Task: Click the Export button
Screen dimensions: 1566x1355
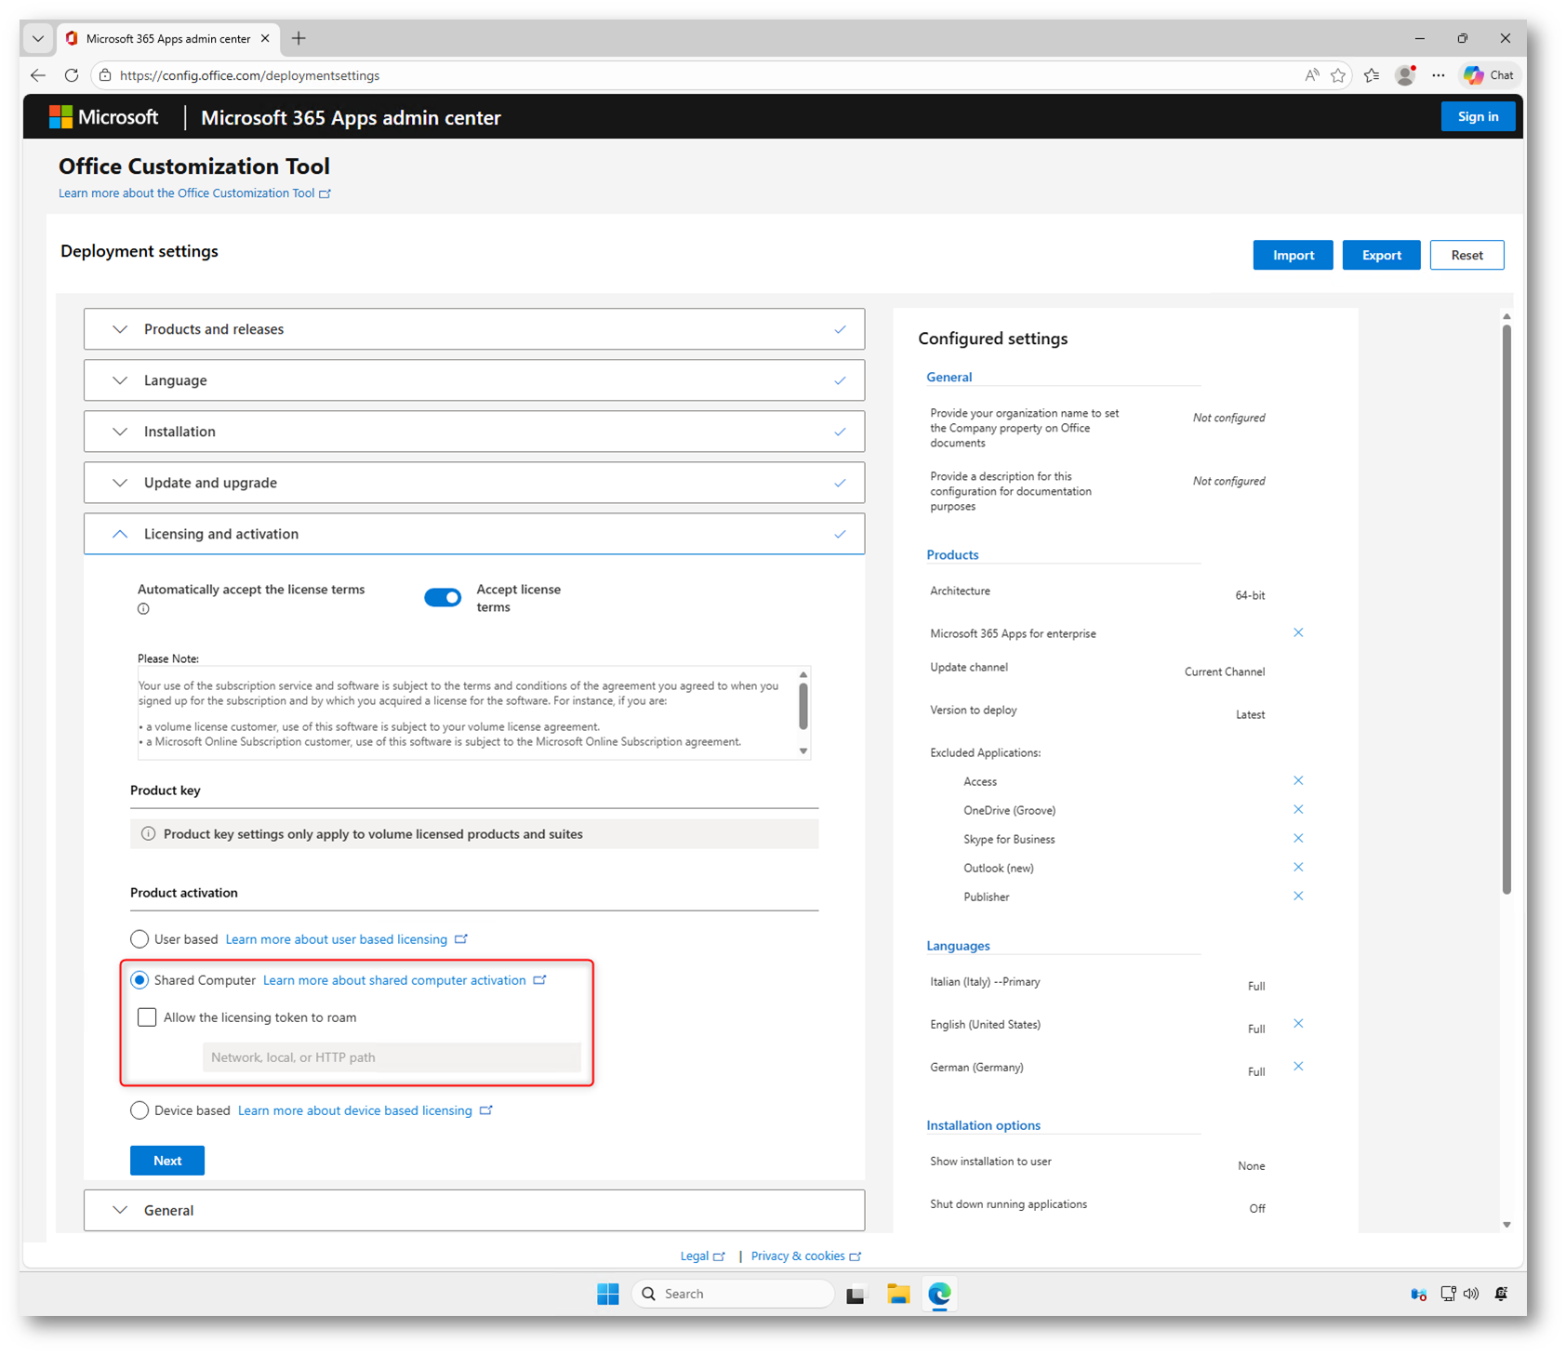Action: (x=1381, y=255)
